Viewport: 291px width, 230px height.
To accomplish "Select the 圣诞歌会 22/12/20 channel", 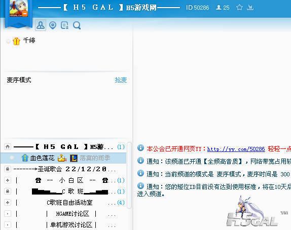I will (x=64, y=169).
